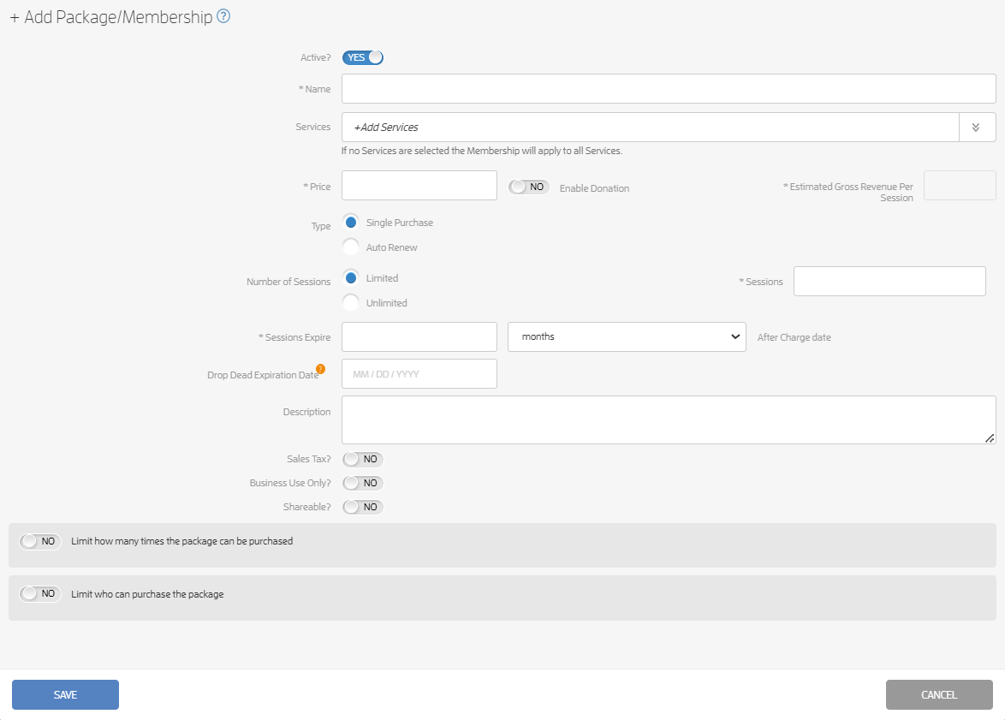Screen dimensions: 1005x720
Task: Click the services note about all Services
Action: coord(481,151)
